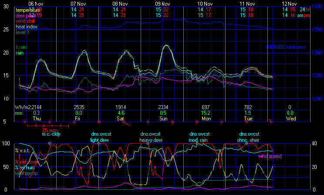The width and height of the screenshot is (324, 195).
Task: Click the '07 Nov' date header
Action: 78,4
